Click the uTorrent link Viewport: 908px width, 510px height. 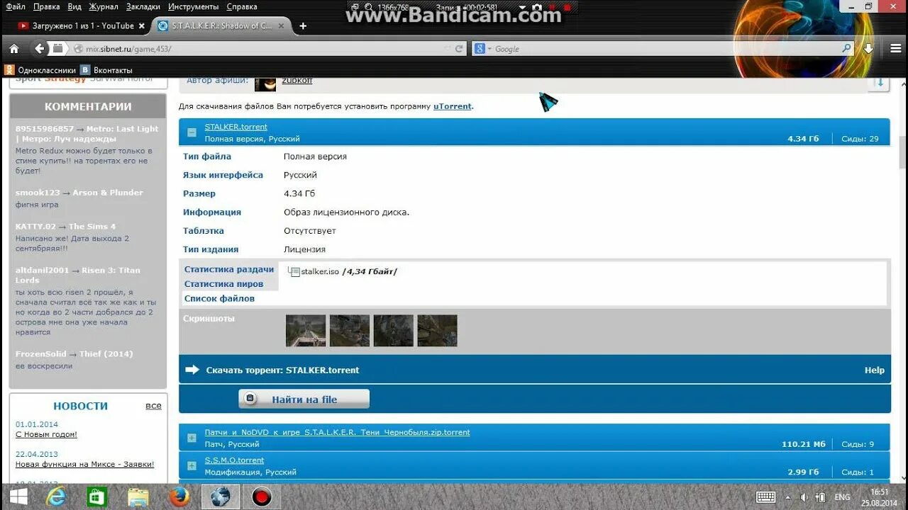[x=453, y=106]
